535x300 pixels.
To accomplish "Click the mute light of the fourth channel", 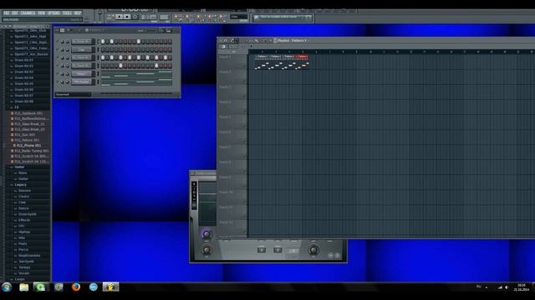I will coord(58,66).
